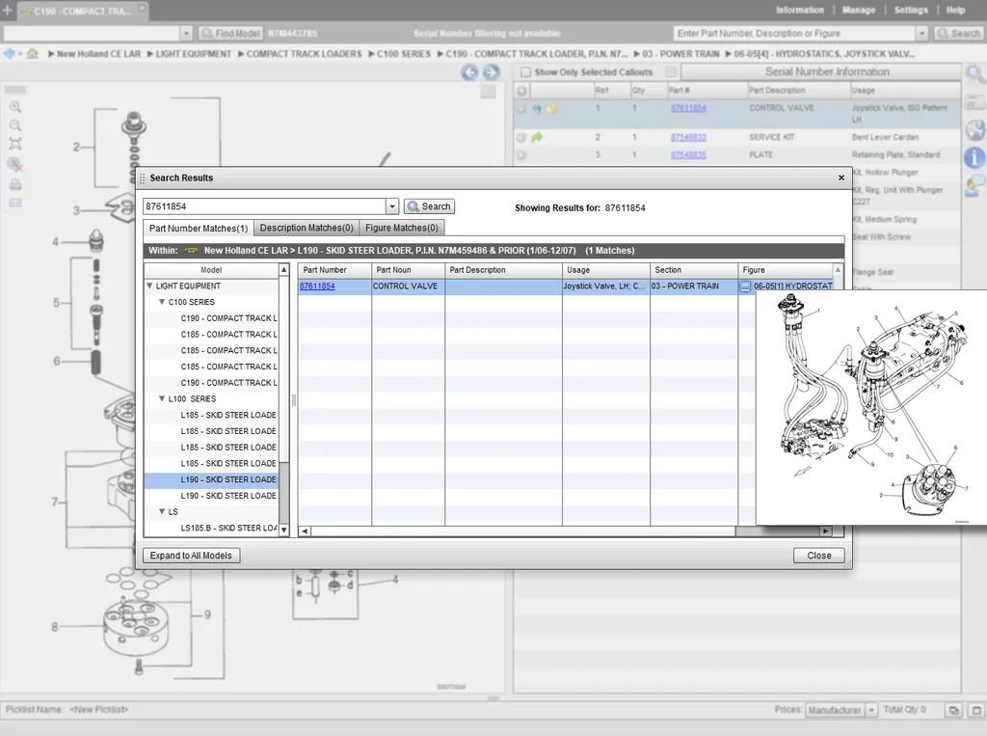The width and height of the screenshot is (987, 736).
Task: Click the green arrow icon on the SERVICE KIT row
Action: click(x=537, y=137)
